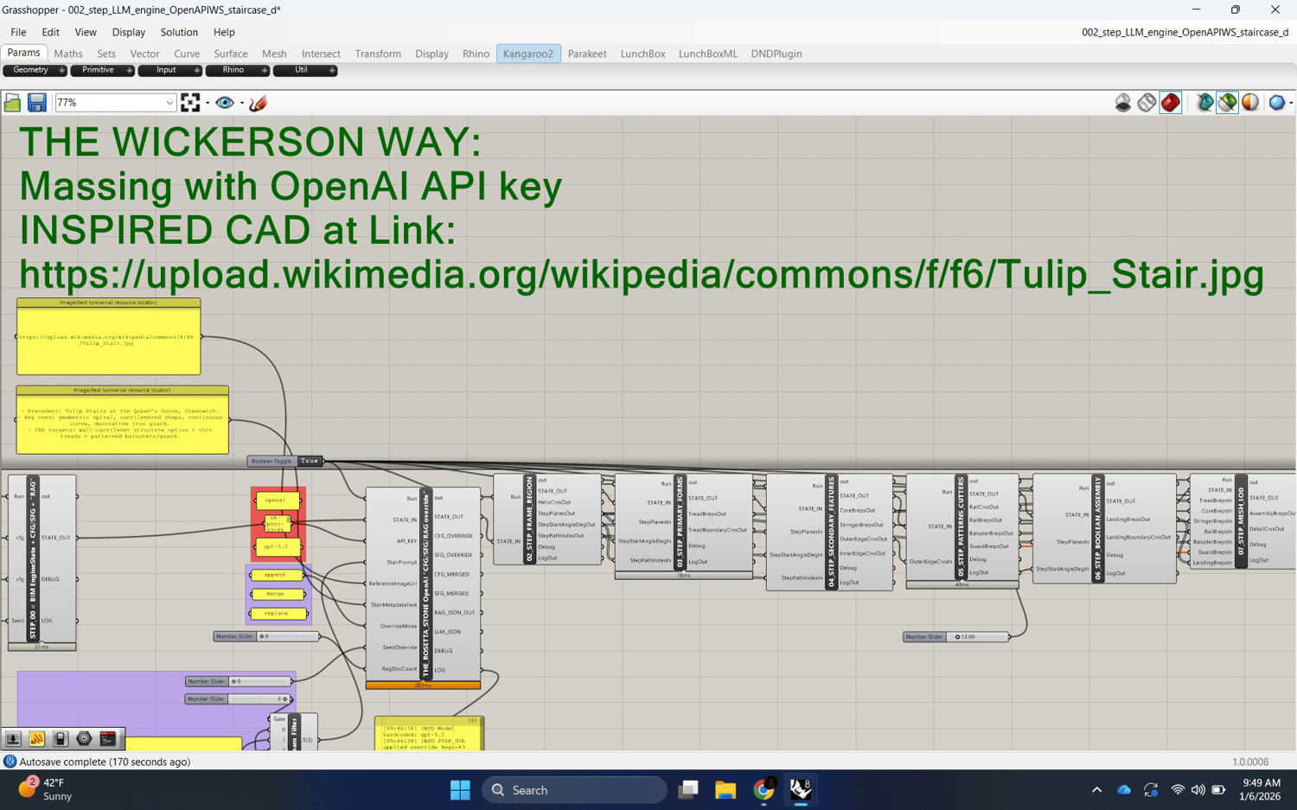Select the 'merge' yellow panel
This screenshot has width=1297, height=810.
pos(277,594)
